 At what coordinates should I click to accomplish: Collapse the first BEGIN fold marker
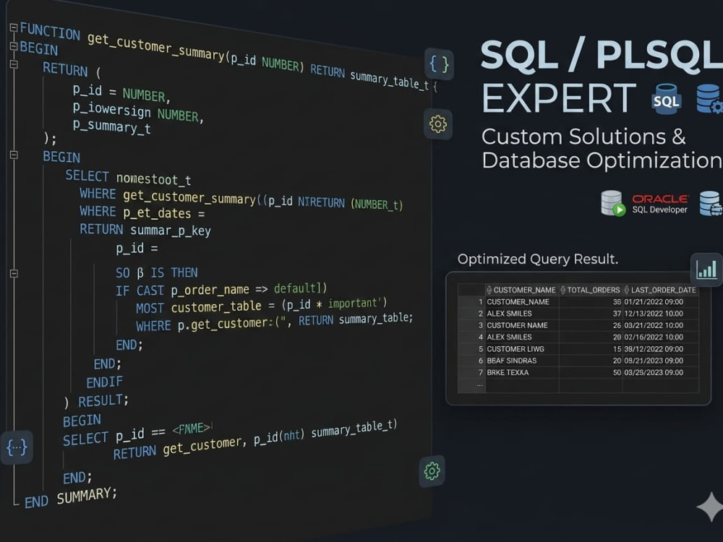[x=13, y=46]
